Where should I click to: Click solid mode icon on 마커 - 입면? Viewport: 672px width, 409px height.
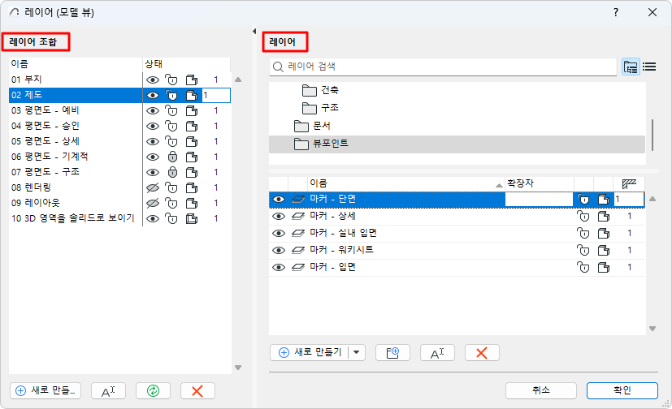pos(604,267)
